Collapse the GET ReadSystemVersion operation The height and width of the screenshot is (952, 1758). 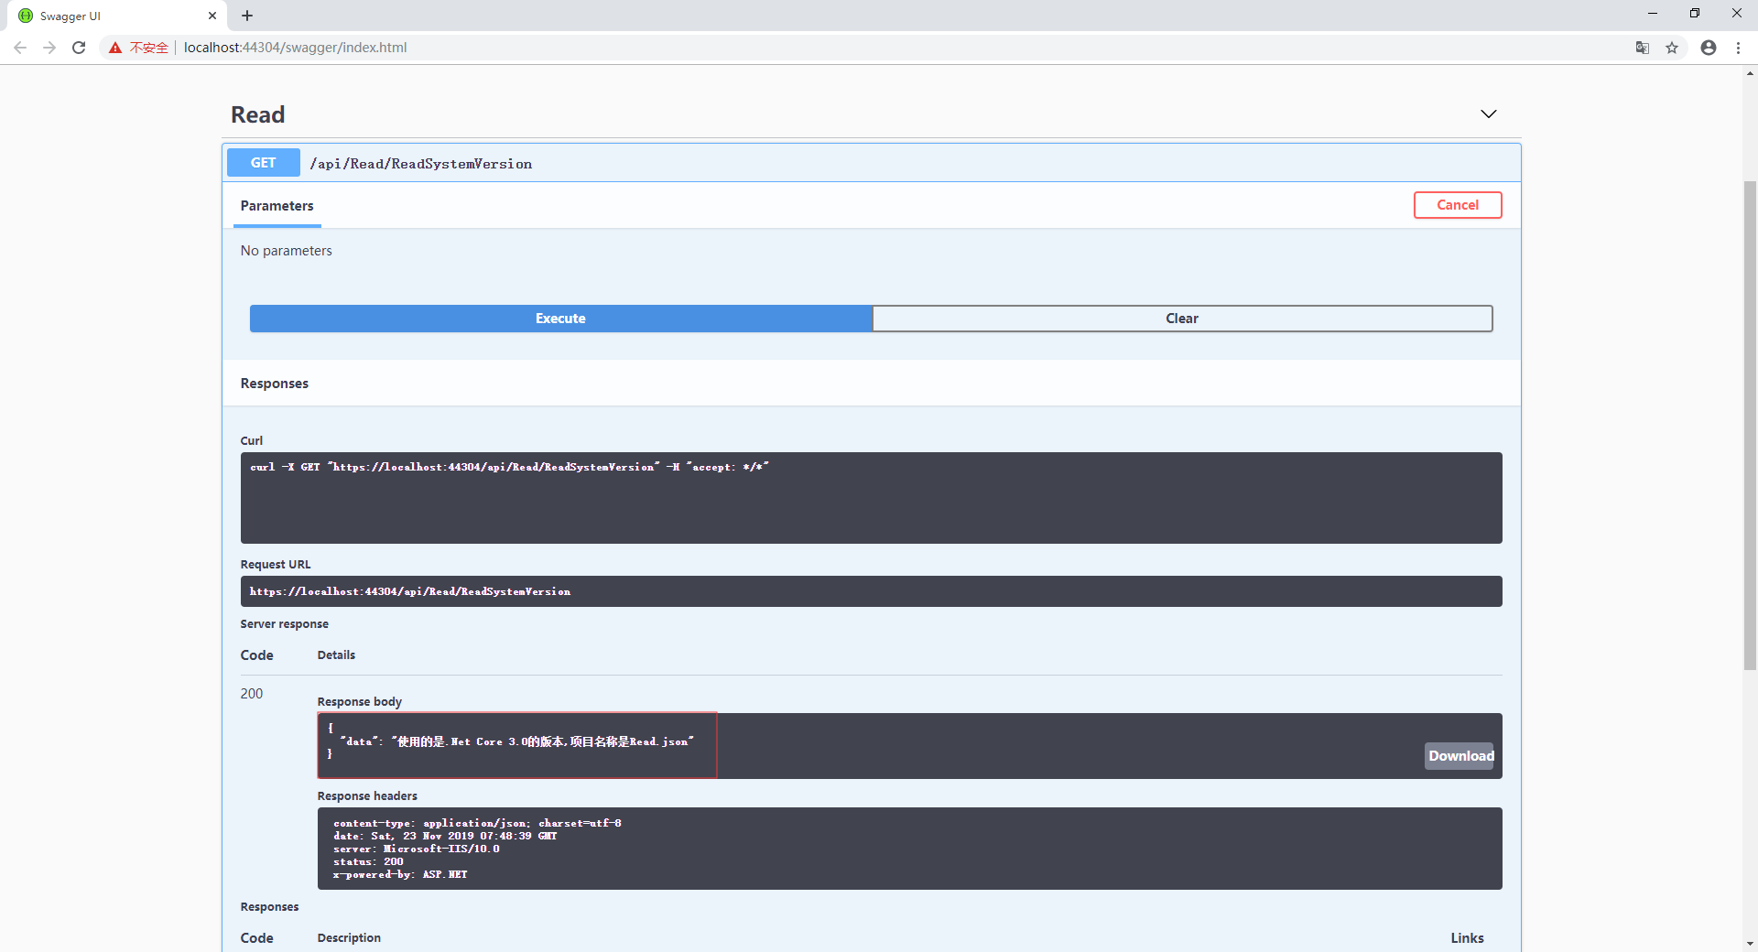point(420,163)
